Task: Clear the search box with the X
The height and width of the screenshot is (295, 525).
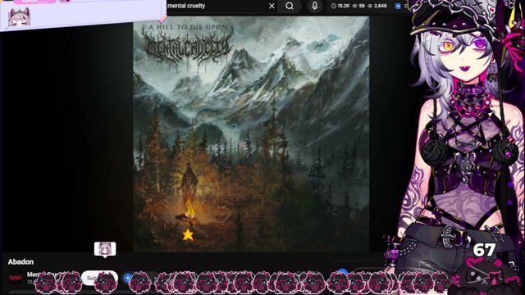Action: point(272,6)
